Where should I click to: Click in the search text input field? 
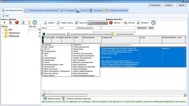119,28
